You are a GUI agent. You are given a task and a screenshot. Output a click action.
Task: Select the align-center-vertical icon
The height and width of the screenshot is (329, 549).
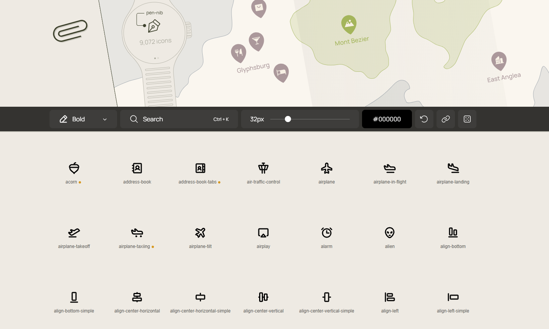263,297
